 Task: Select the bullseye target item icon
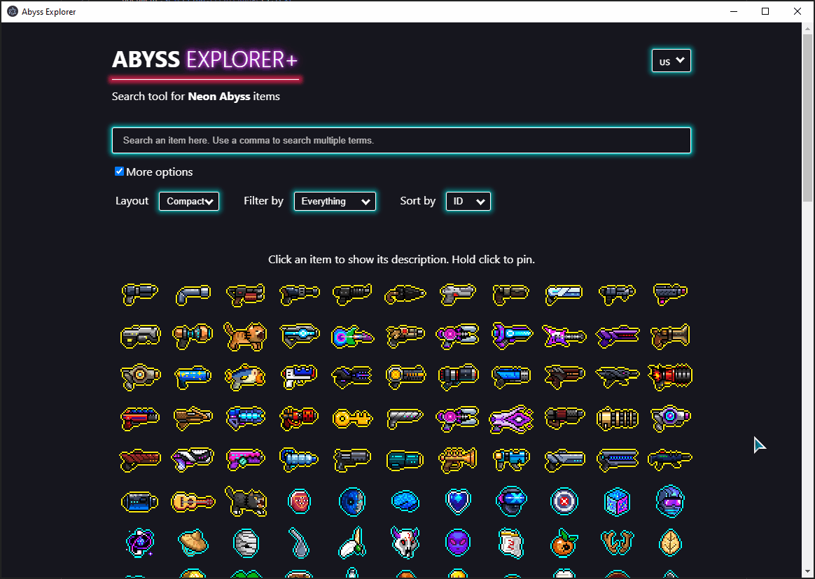pos(564,501)
